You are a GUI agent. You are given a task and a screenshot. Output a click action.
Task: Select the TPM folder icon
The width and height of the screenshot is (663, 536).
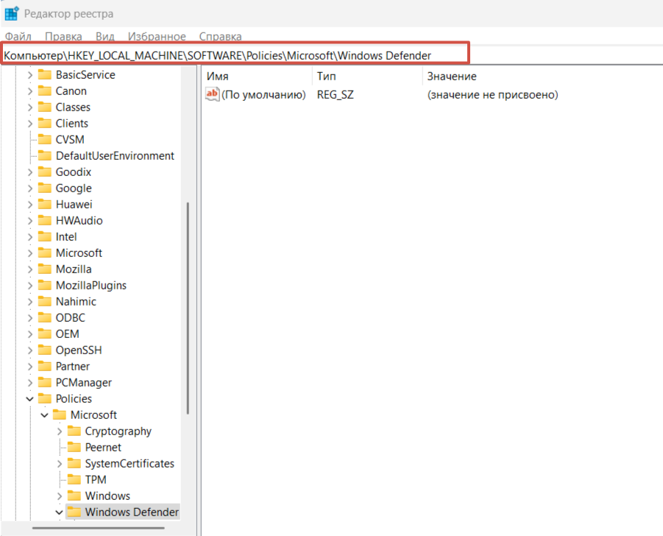[x=74, y=479]
